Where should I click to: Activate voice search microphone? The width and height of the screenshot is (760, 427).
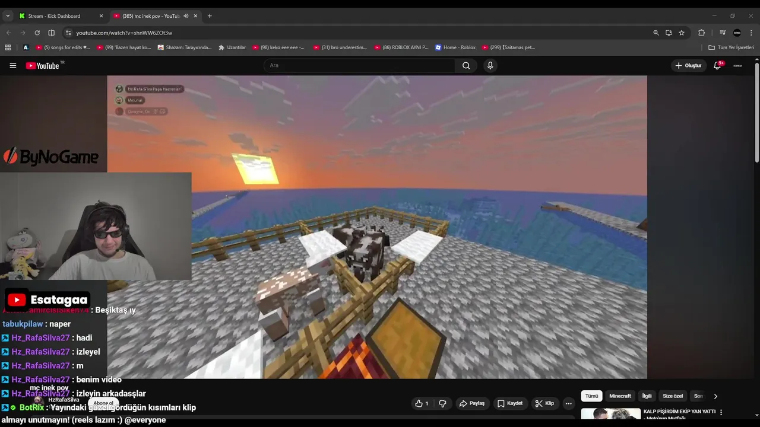[x=490, y=65]
